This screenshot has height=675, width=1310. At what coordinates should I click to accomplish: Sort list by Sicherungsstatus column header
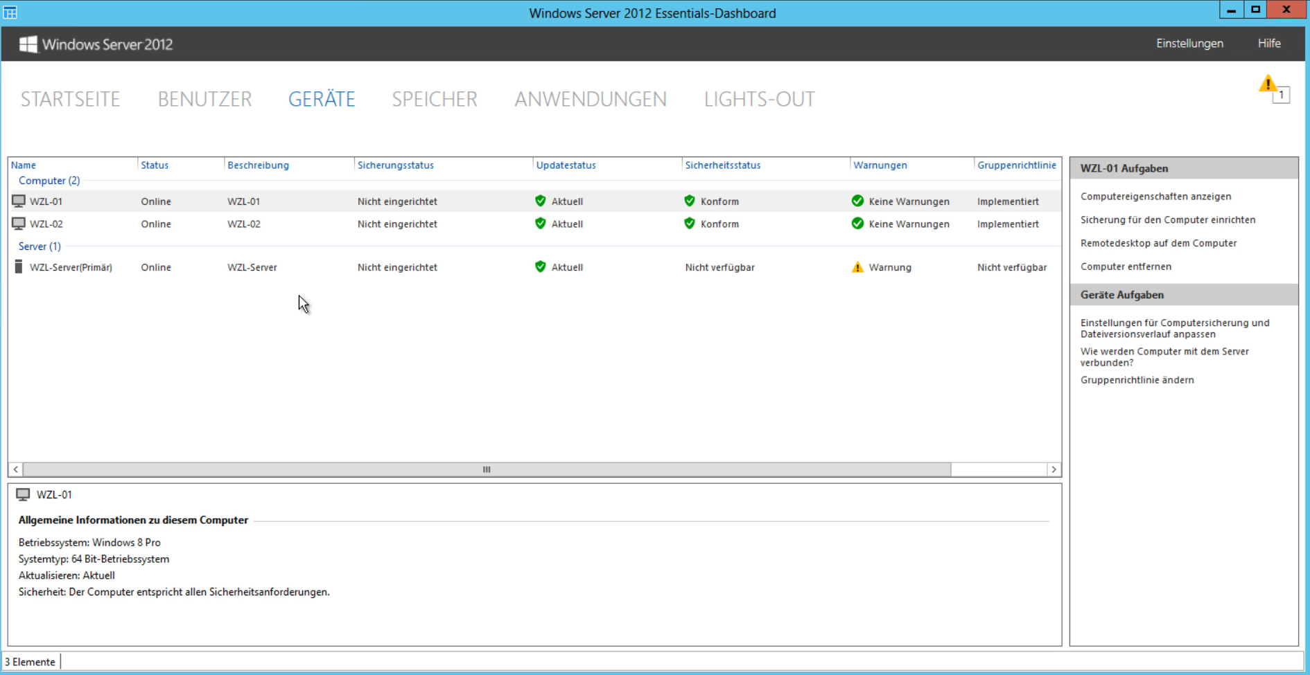pos(395,165)
